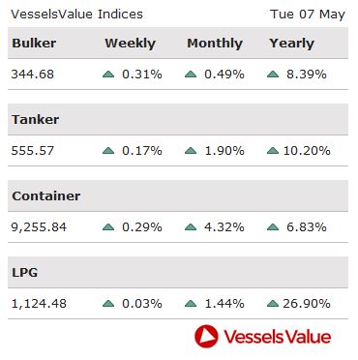This screenshot has width=358, height=360.
Task: Click the Container index value 9,255.84
Action: tap(39, 227)
